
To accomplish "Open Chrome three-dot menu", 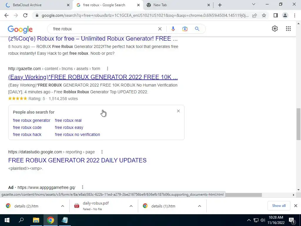I will tap(295, 15).
